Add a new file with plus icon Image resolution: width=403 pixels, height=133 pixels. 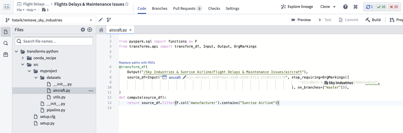tap(90, 30)
